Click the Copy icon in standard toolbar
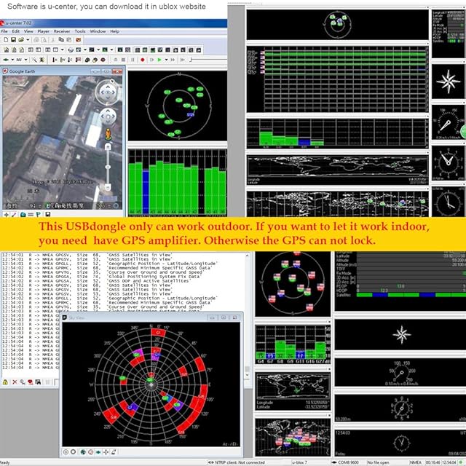This screenshot has width=466, height=466. tap(61, 39)
